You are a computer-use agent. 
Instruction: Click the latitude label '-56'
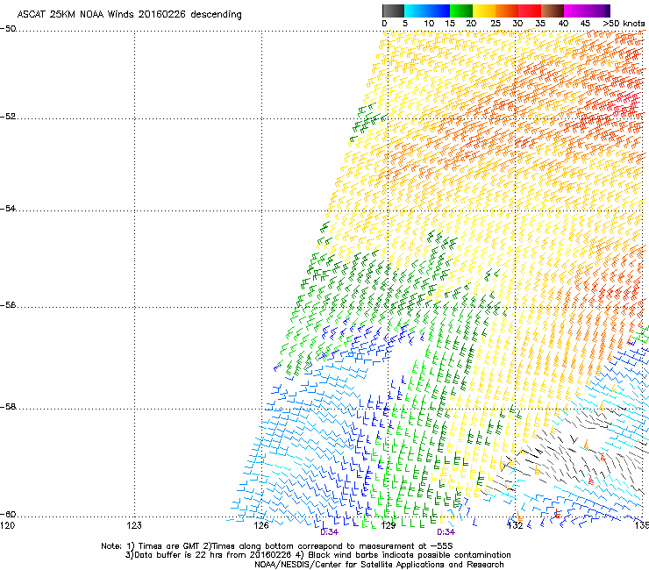[x=8, y=304]
